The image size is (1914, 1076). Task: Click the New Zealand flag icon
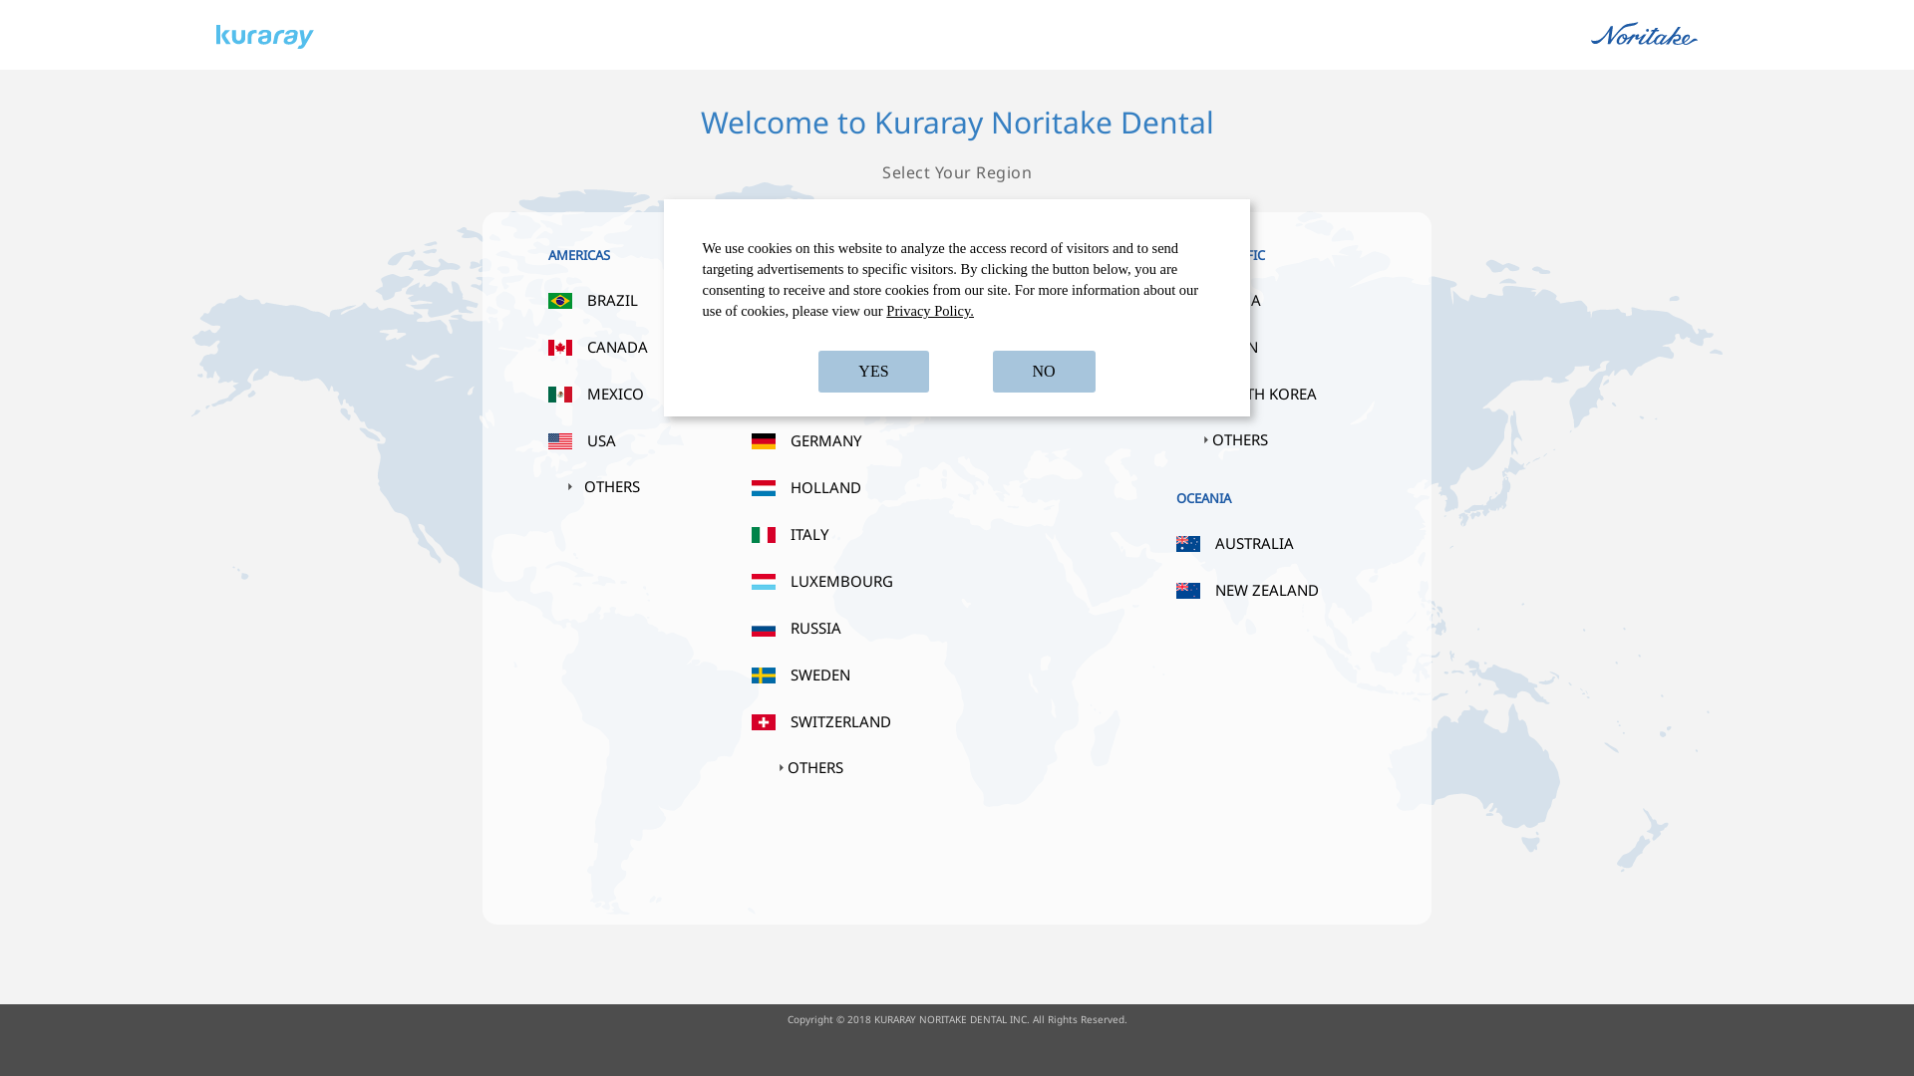1188,591
